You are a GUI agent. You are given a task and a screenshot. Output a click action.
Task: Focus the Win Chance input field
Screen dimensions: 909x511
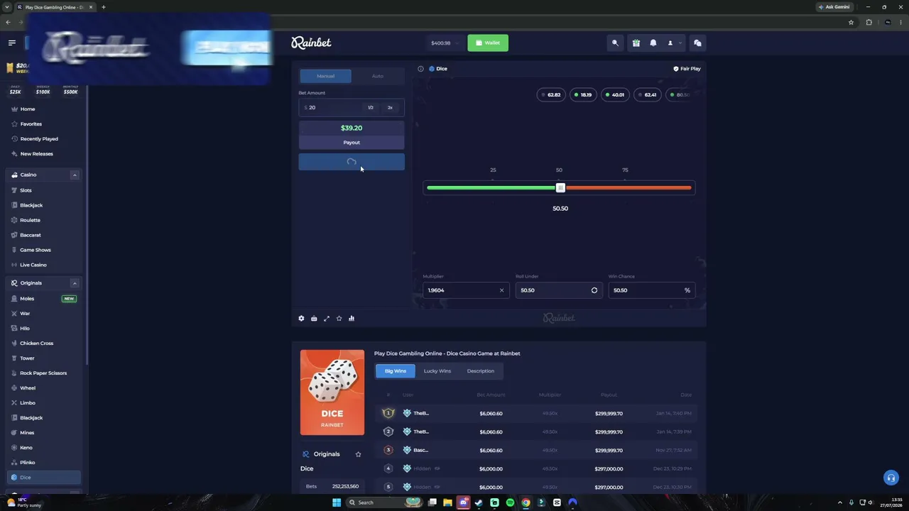(651, 290)
